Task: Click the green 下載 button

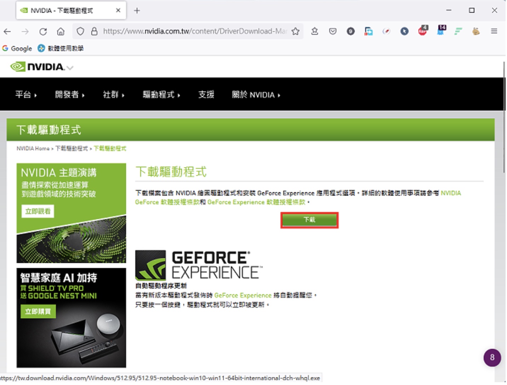Action: pos(309,220)
